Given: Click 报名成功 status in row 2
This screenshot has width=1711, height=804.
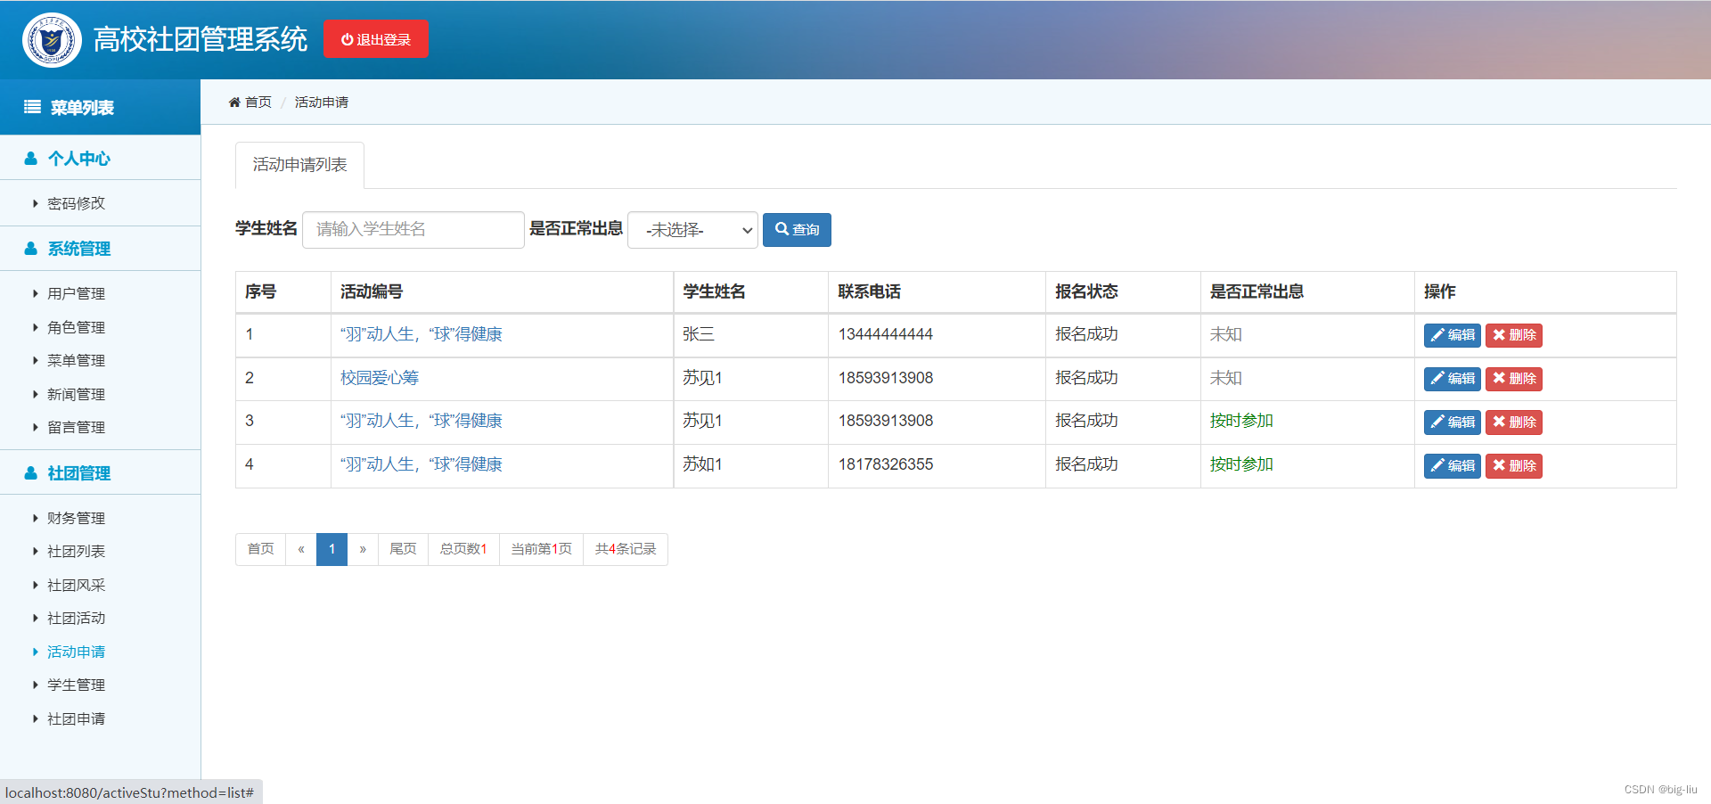Looking at the screenshot, I should point(1086,378).
